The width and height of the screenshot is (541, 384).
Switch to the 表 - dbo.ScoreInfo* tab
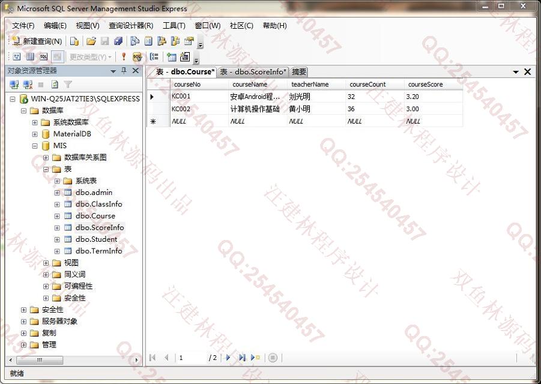click(x=253, y=71)
